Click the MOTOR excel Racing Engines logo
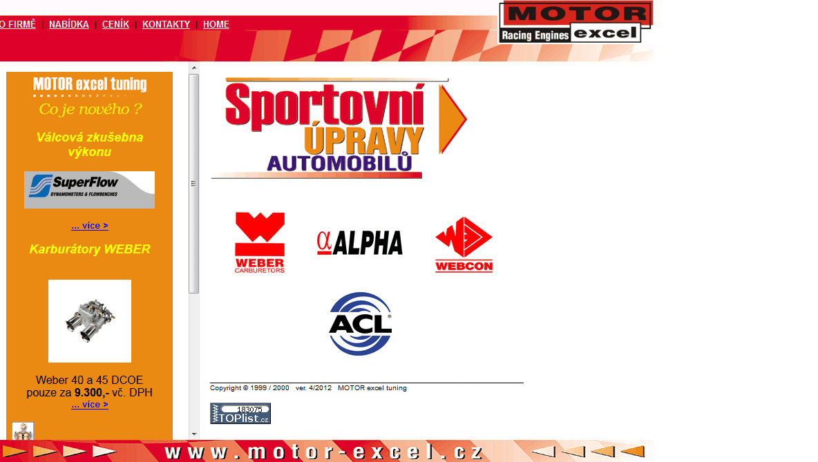 pyautogui.click(x=576, y=22)
